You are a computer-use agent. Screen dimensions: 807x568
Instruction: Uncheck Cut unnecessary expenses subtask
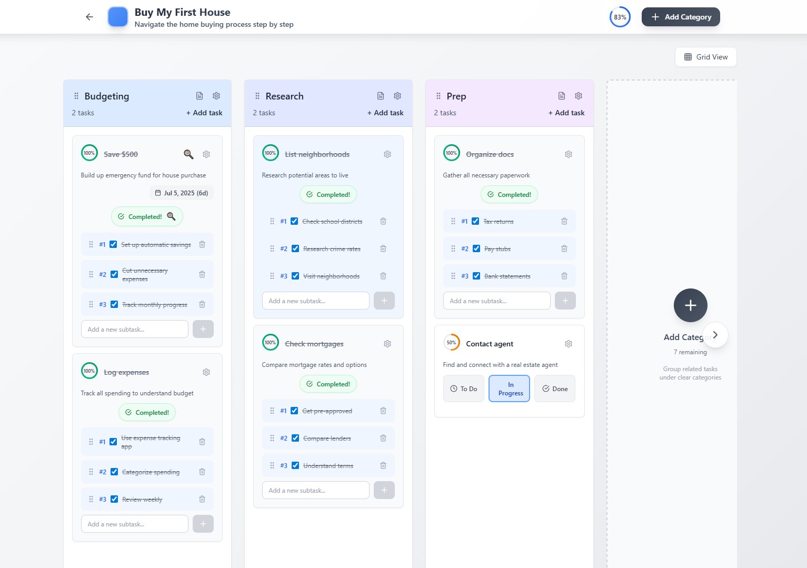[x=114, y=274]
